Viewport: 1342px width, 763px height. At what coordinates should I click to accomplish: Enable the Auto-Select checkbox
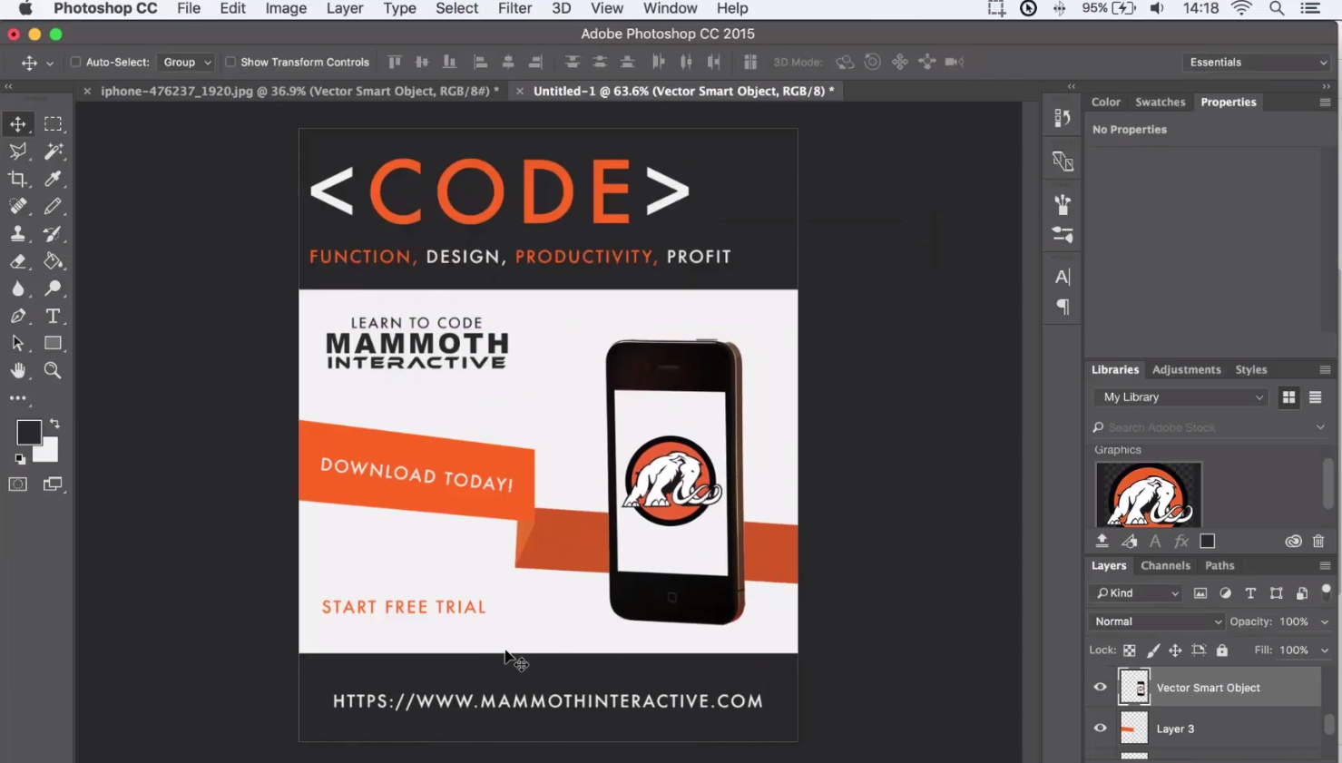point(76,63)
